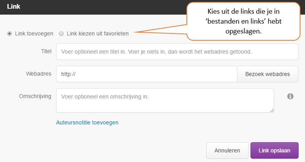Click the 'Link' dialog header title
Screen dimensions: 305x162
[14, 6]
